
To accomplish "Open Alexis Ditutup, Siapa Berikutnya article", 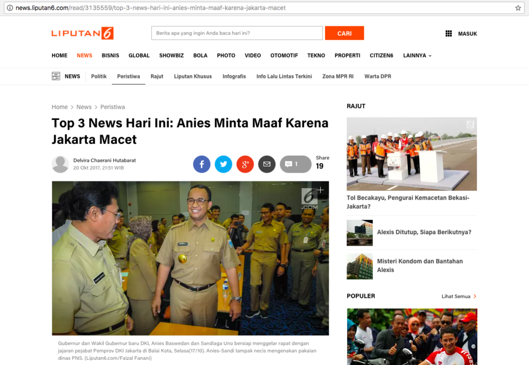I will (x=424, y=232).
